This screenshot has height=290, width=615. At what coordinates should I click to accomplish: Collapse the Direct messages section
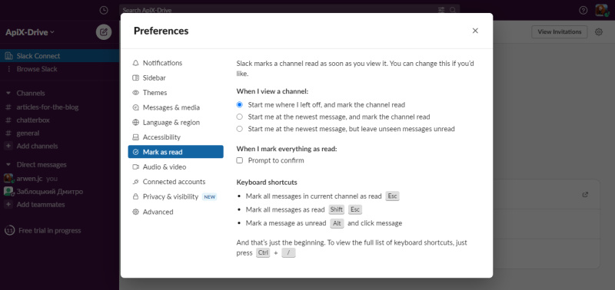click(x=8, y=165)
